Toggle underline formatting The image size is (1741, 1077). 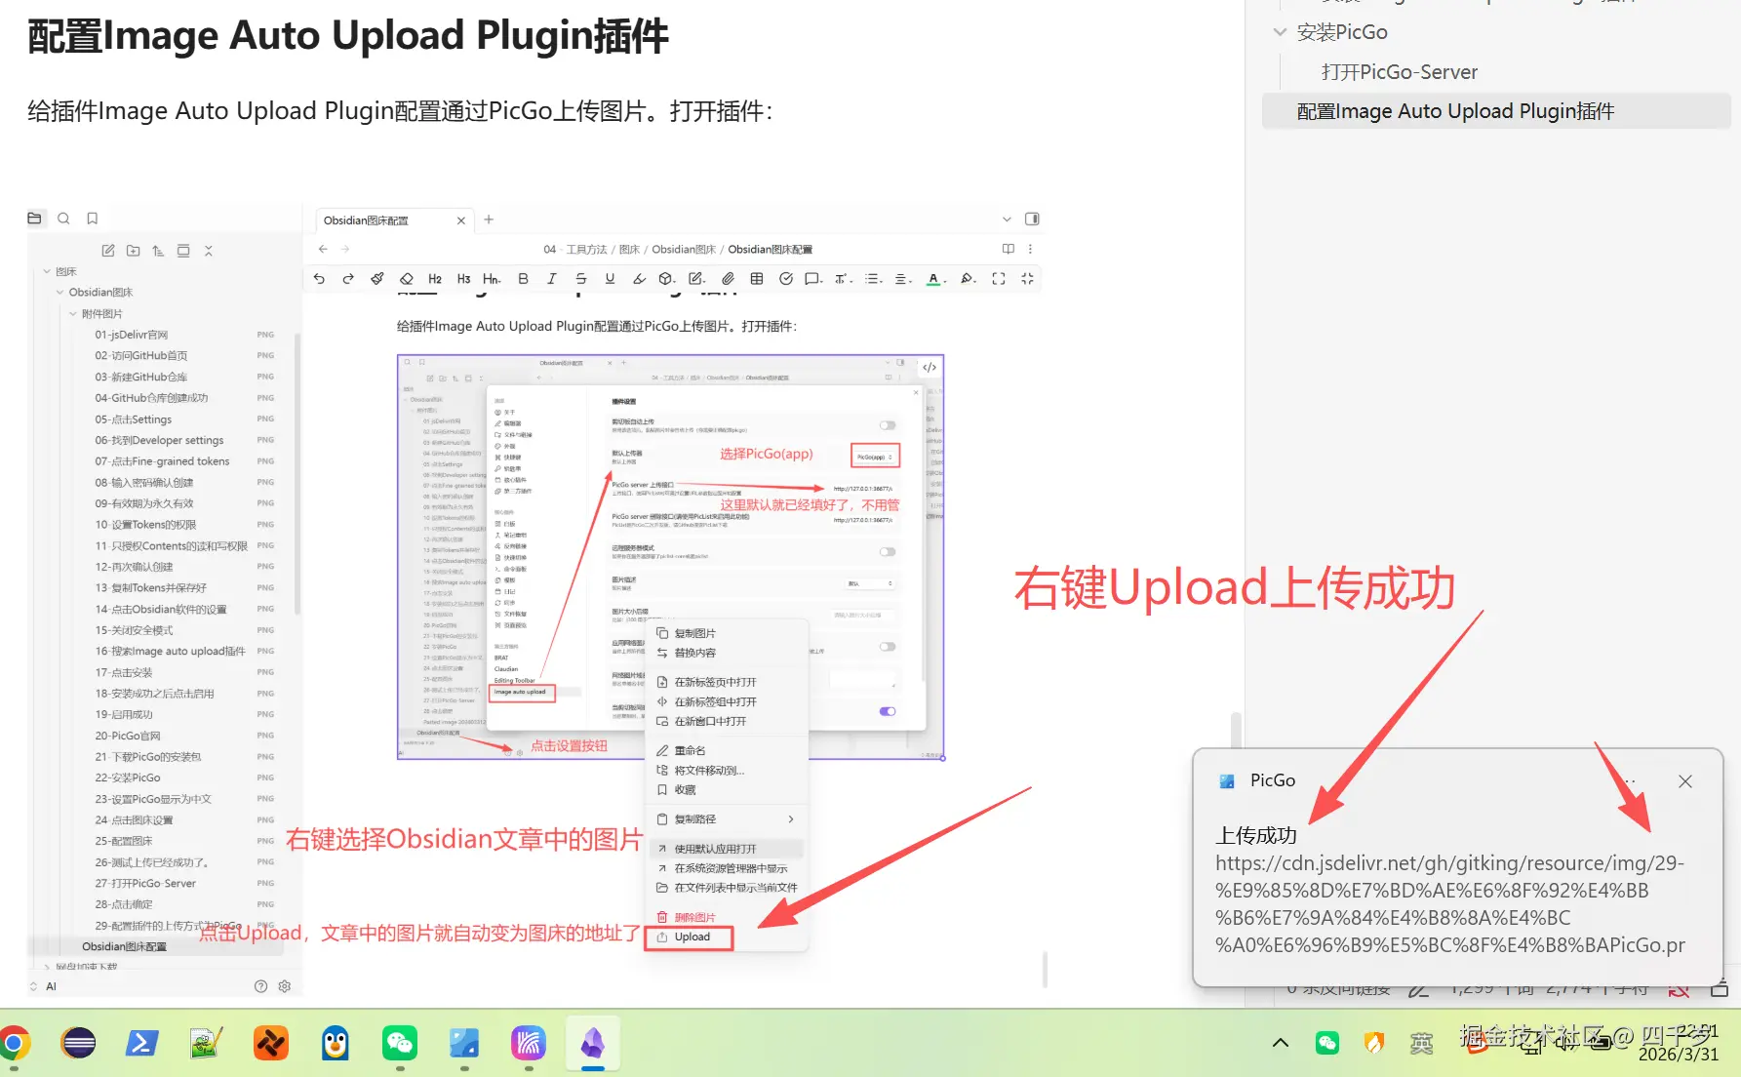coord(610,279)
